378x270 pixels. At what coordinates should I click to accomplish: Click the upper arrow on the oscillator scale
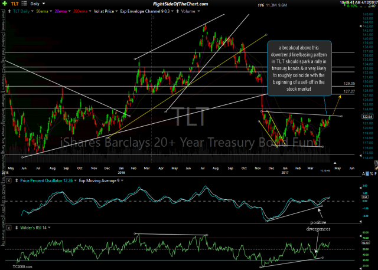click(x=361, y=188)
